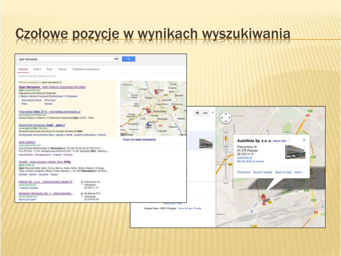Click the blue search magnifier button
Screen dimensions: 341x256
[128, 59]
